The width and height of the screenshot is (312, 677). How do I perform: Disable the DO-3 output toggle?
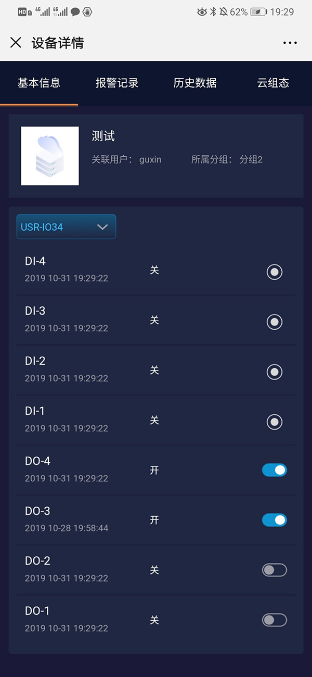point(275,520)
